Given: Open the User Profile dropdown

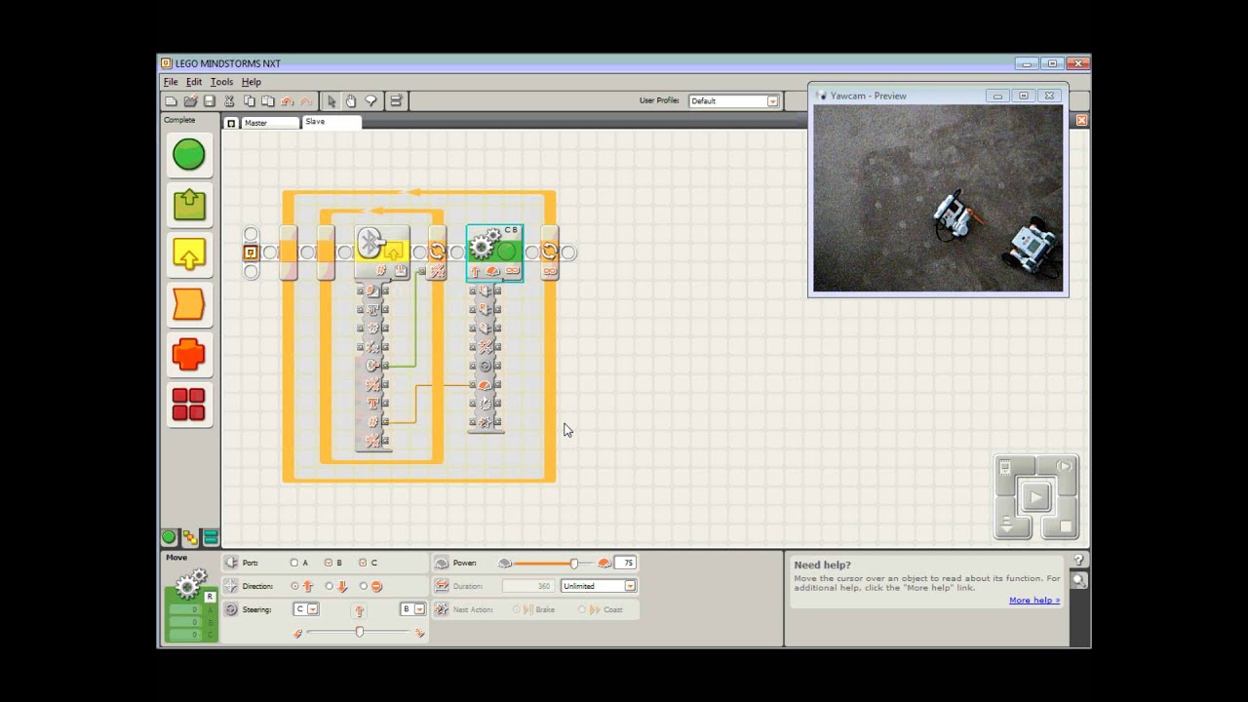Looking at the screenshot, I should 772,101.
